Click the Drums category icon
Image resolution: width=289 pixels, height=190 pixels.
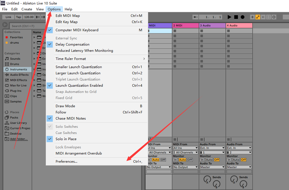(7, 64)
